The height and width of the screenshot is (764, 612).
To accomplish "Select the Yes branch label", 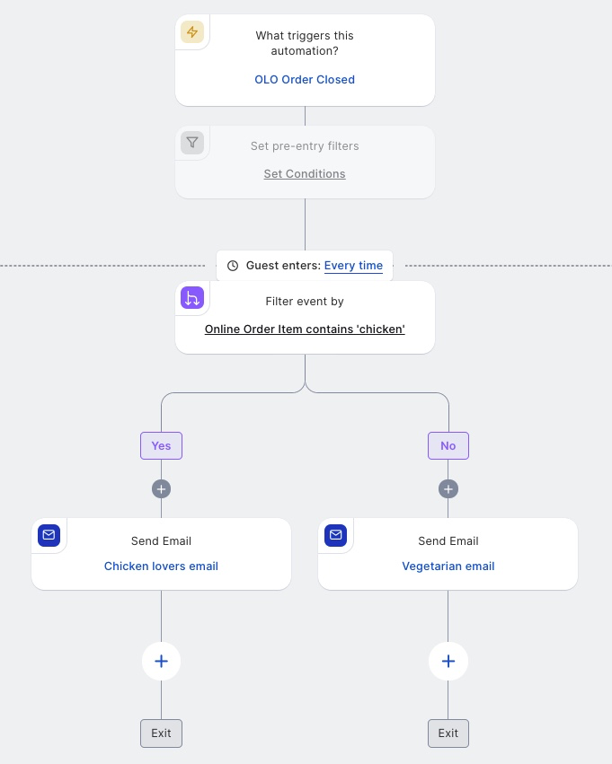I will 162,446.
